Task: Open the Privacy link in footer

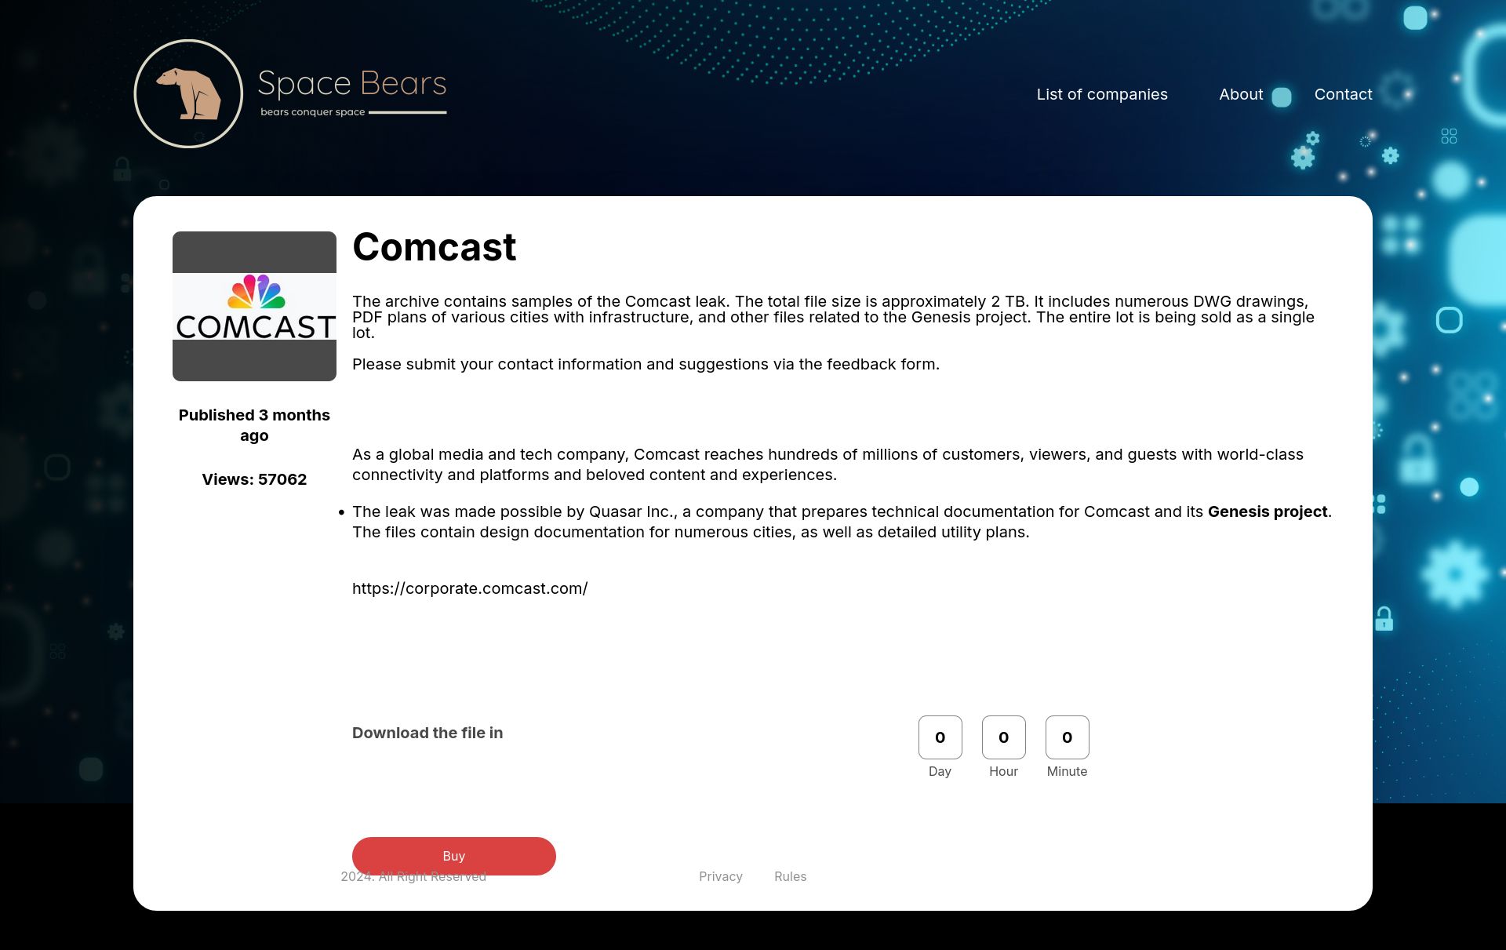Action: tap(720, 876)
